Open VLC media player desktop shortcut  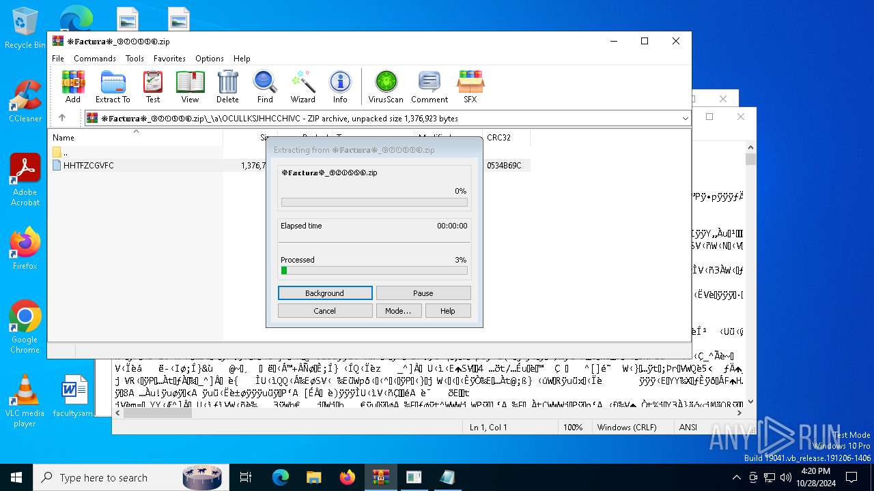[25, 401]
